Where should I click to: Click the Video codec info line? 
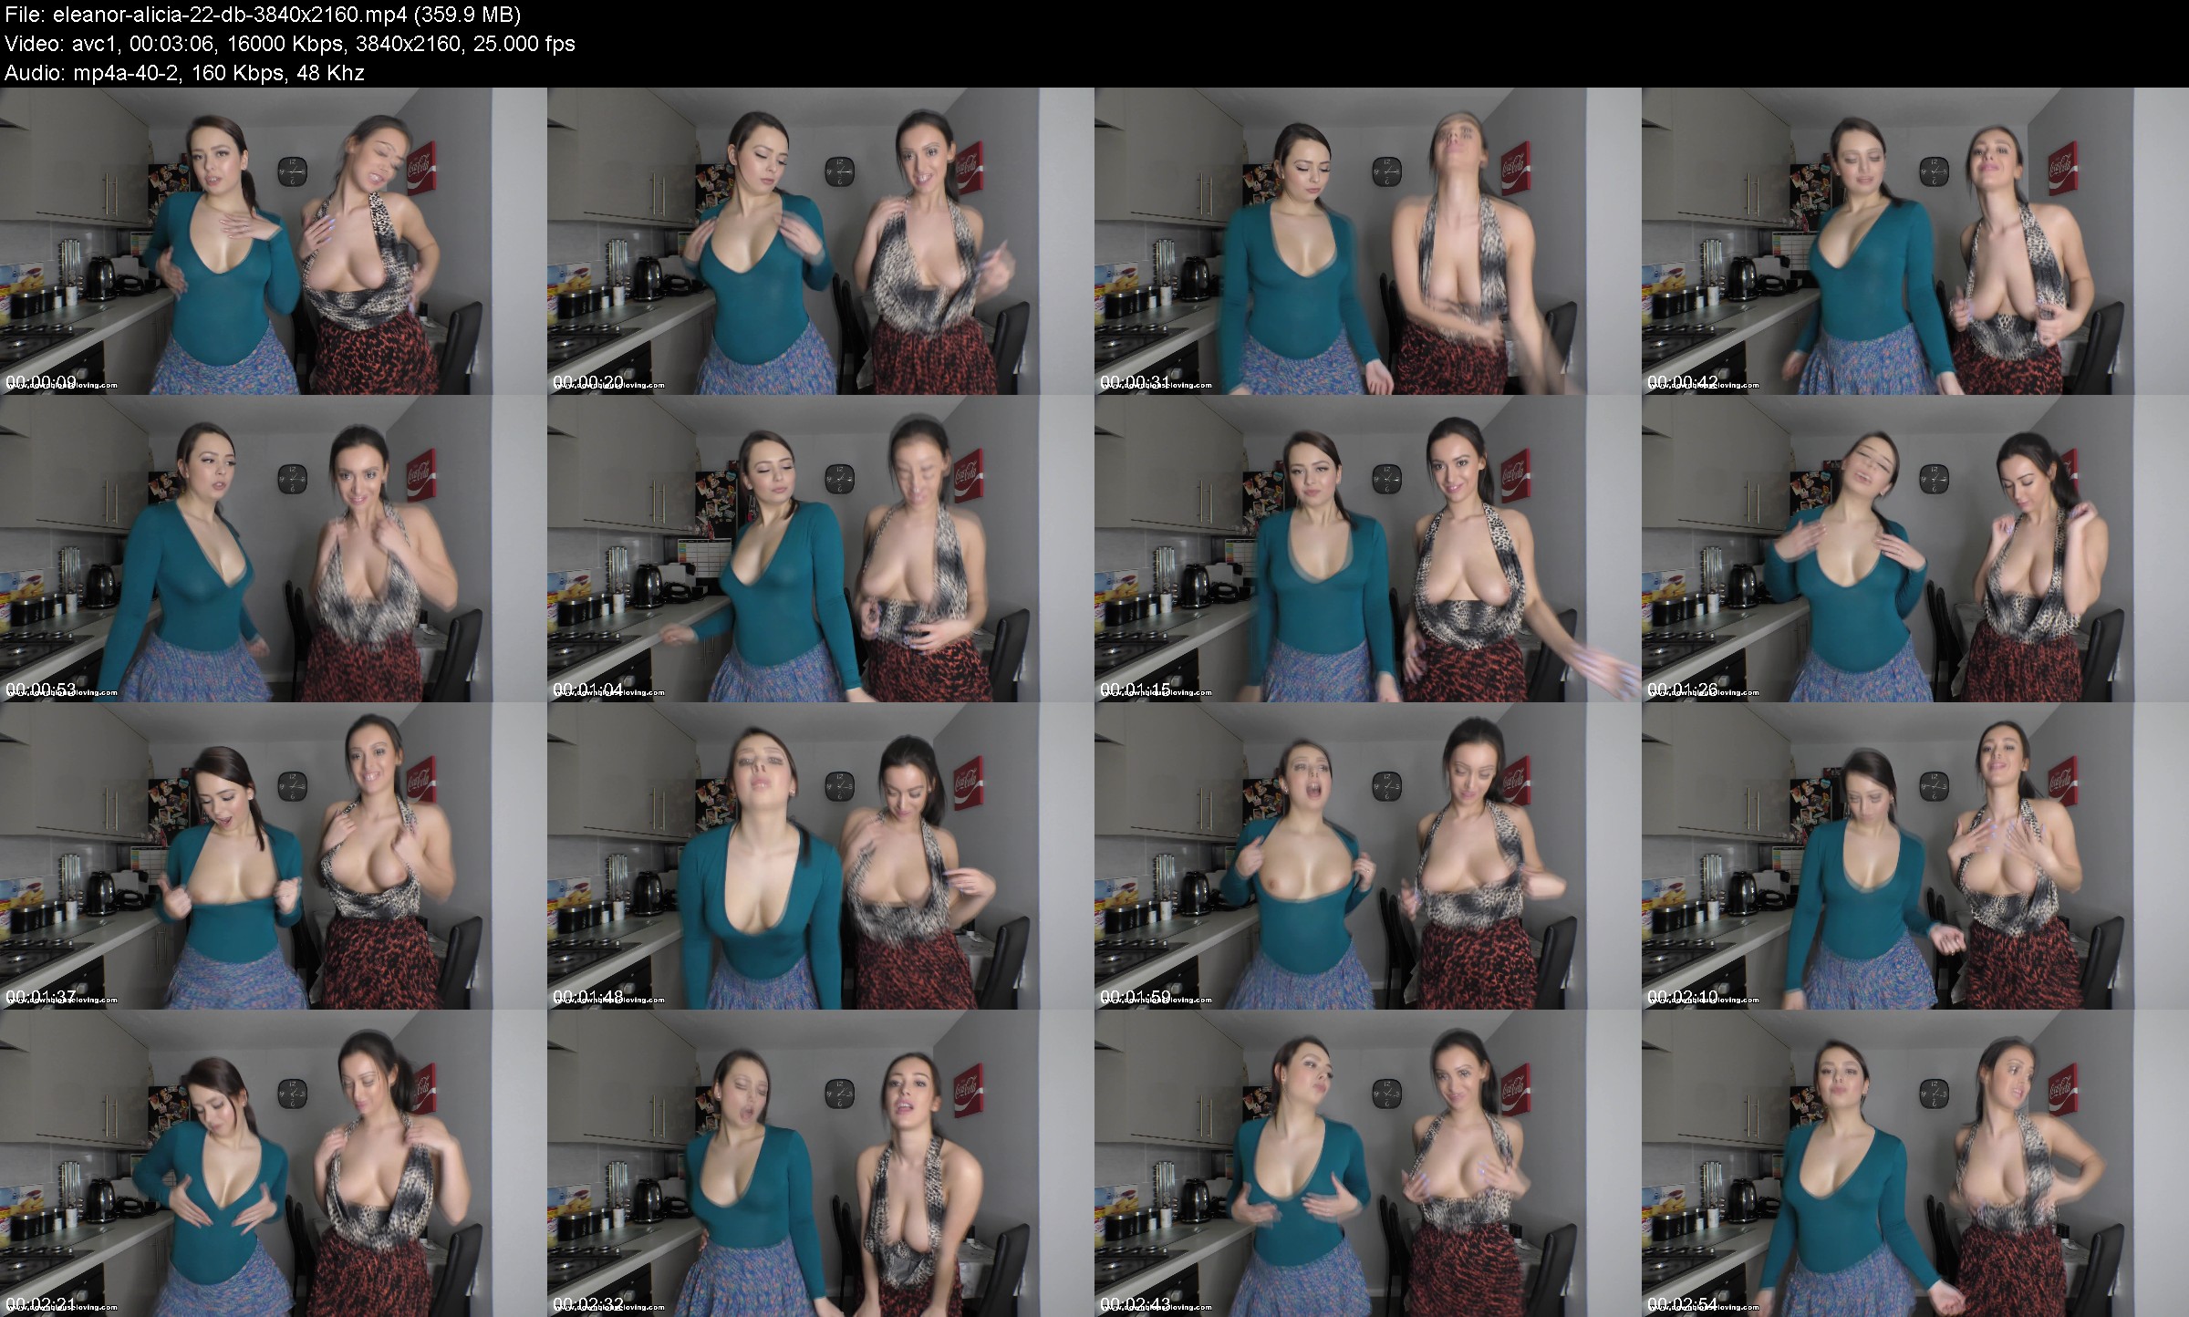[289, 44]
